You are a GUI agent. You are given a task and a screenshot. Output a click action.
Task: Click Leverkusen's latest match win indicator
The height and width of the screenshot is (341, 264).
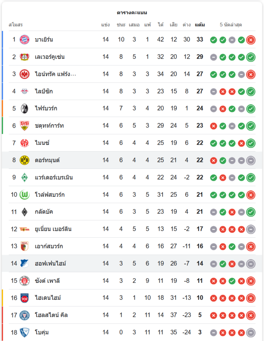[x=251, y=57]
